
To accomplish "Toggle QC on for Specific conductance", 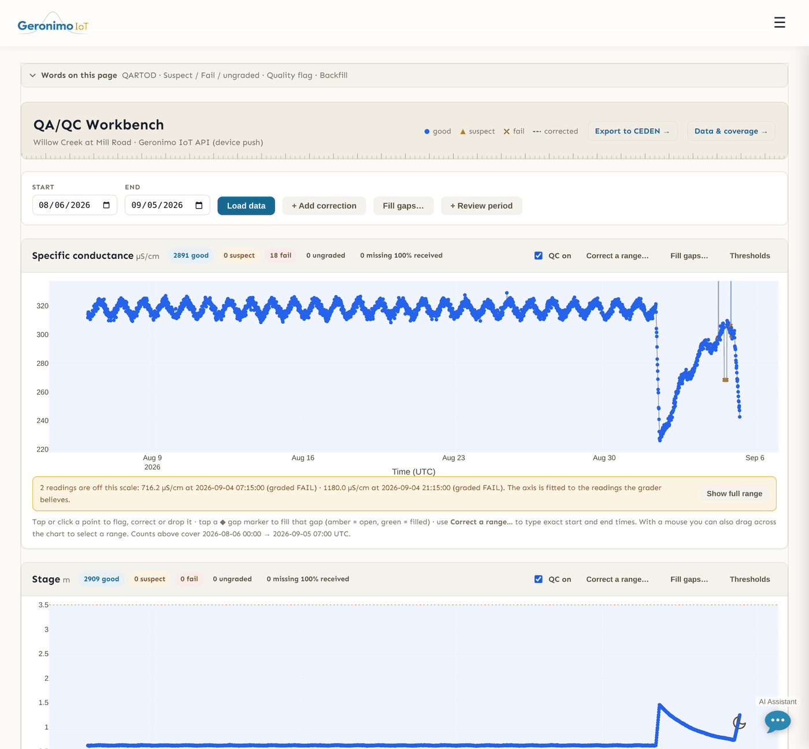I will point(539,255).
